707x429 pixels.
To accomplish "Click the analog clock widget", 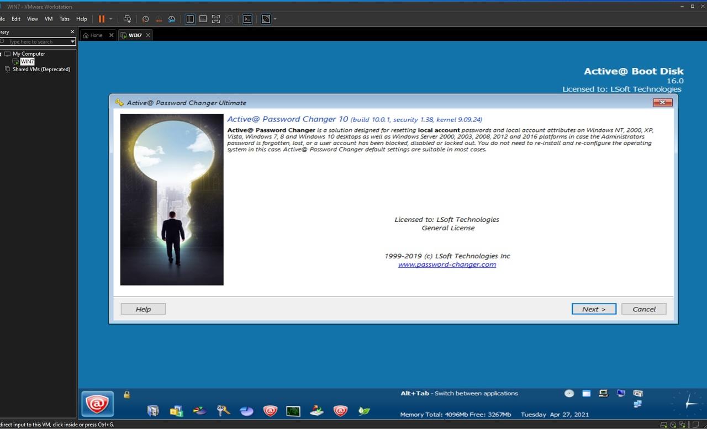I will (x=688, y=404).
